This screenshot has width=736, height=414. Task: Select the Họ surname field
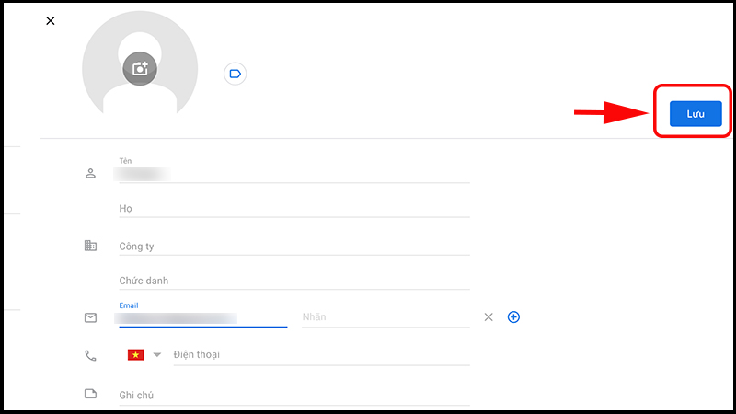294,209
